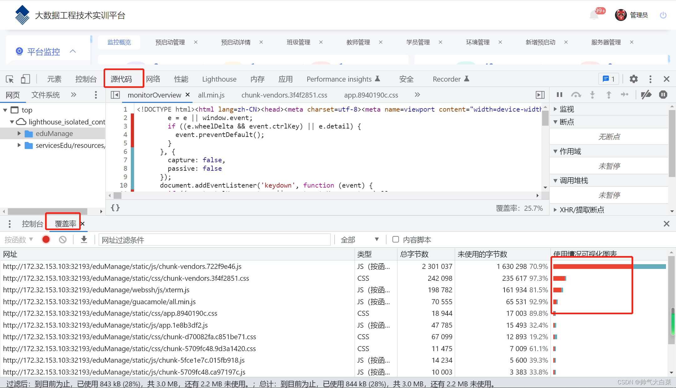Switch to 网络 tab in DevTools
Image resolution: width=676 pixels, height=388 pixels.
pos(153,79)
